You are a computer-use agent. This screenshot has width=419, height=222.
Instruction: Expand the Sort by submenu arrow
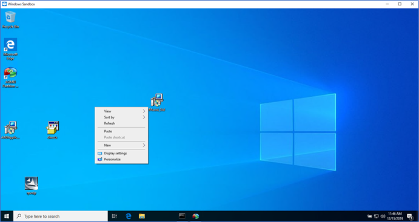144,117
